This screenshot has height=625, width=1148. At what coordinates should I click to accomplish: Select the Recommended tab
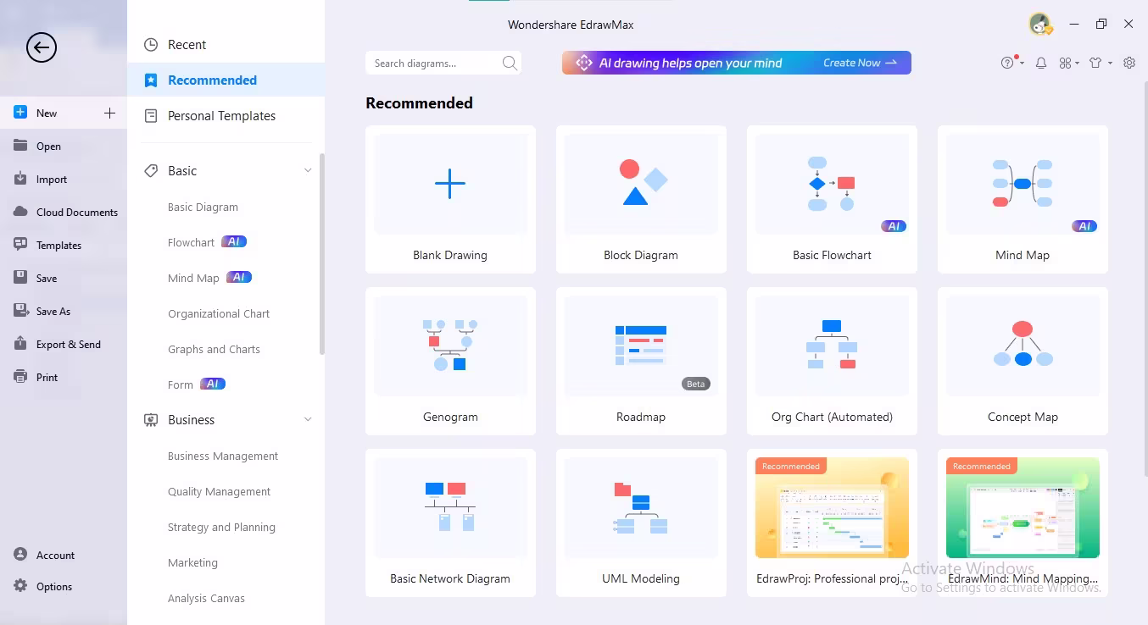coord(226,80)
